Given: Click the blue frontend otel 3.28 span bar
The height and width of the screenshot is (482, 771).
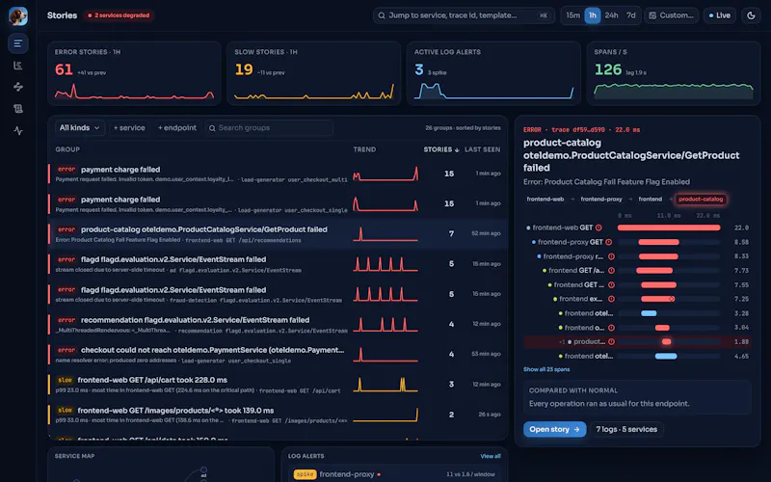Looking at the screenshot, I should point(649,313).
